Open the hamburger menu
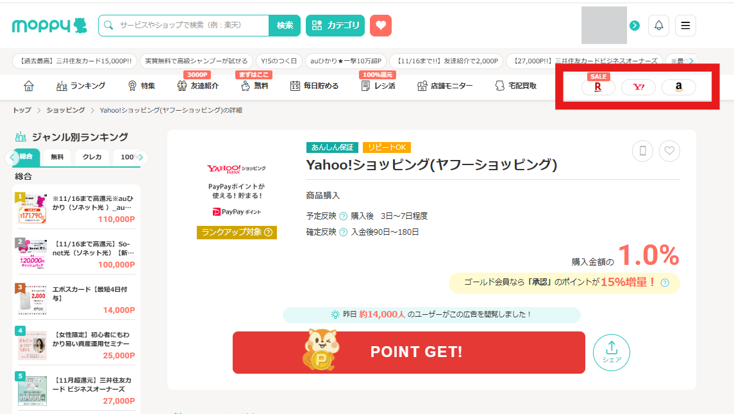 [685, 26]
